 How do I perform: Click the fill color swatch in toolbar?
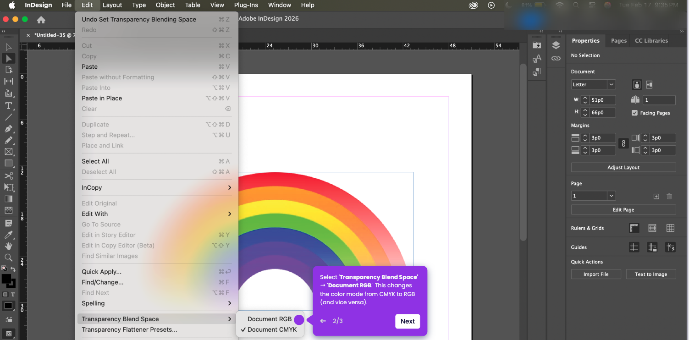point(6,279)
